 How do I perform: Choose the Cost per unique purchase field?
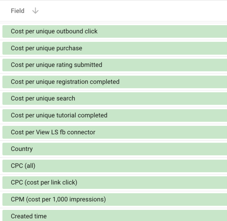pos(47,48)
